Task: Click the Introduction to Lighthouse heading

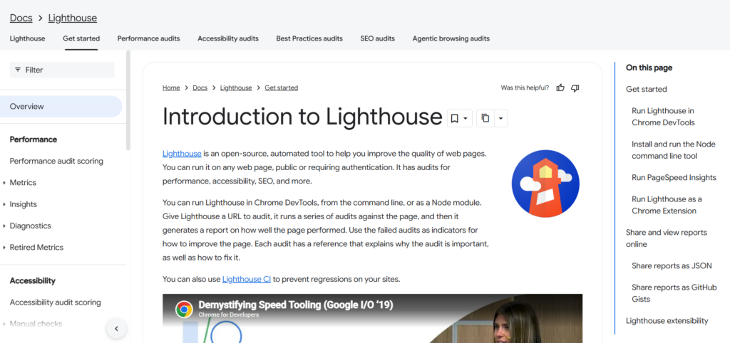Action: 302,116
